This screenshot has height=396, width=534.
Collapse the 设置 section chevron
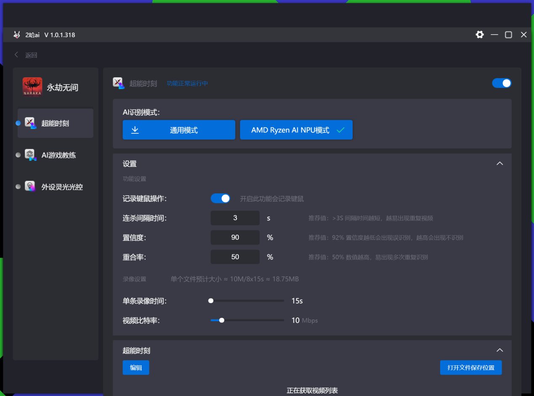(x=499, y=163)
